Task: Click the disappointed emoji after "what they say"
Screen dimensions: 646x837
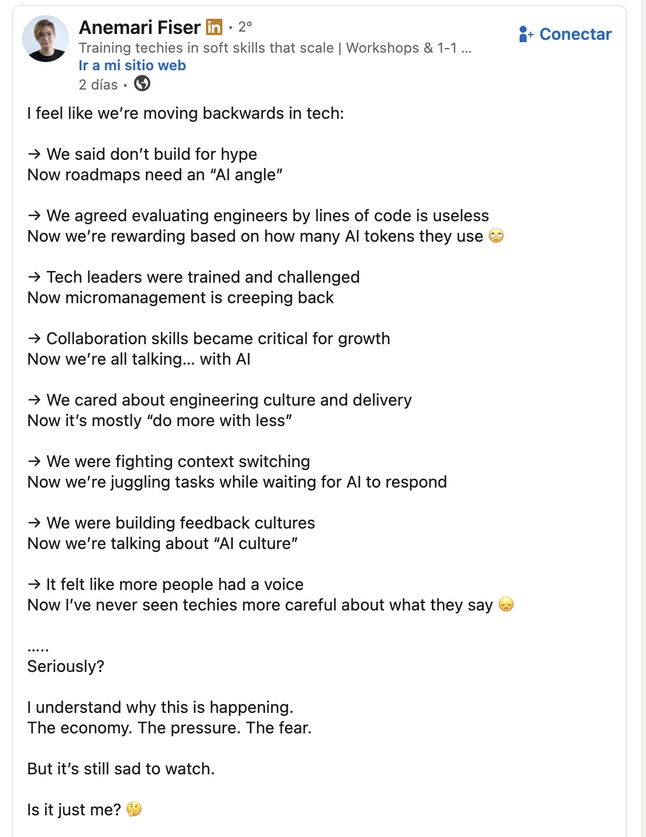Action: click(x=506, y=605)
